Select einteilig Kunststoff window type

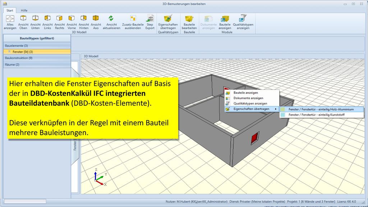click(x=322, y=115)
